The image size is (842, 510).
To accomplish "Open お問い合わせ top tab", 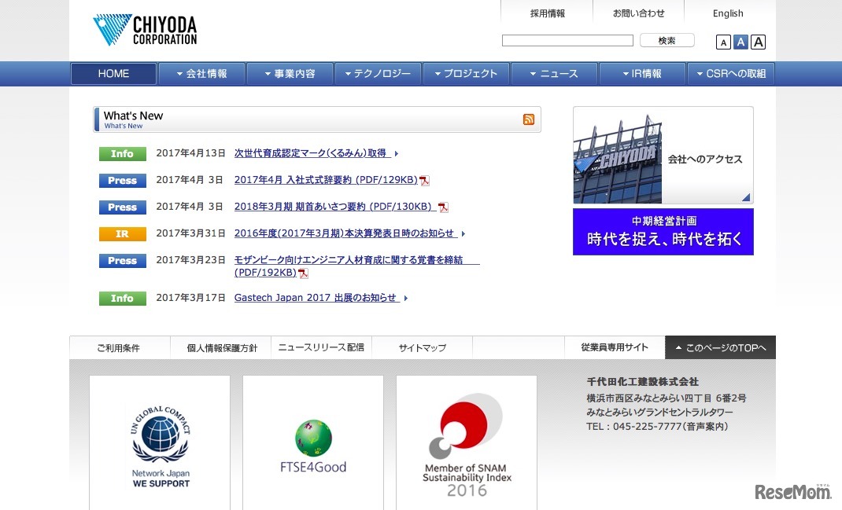I will tap(638, 13).
